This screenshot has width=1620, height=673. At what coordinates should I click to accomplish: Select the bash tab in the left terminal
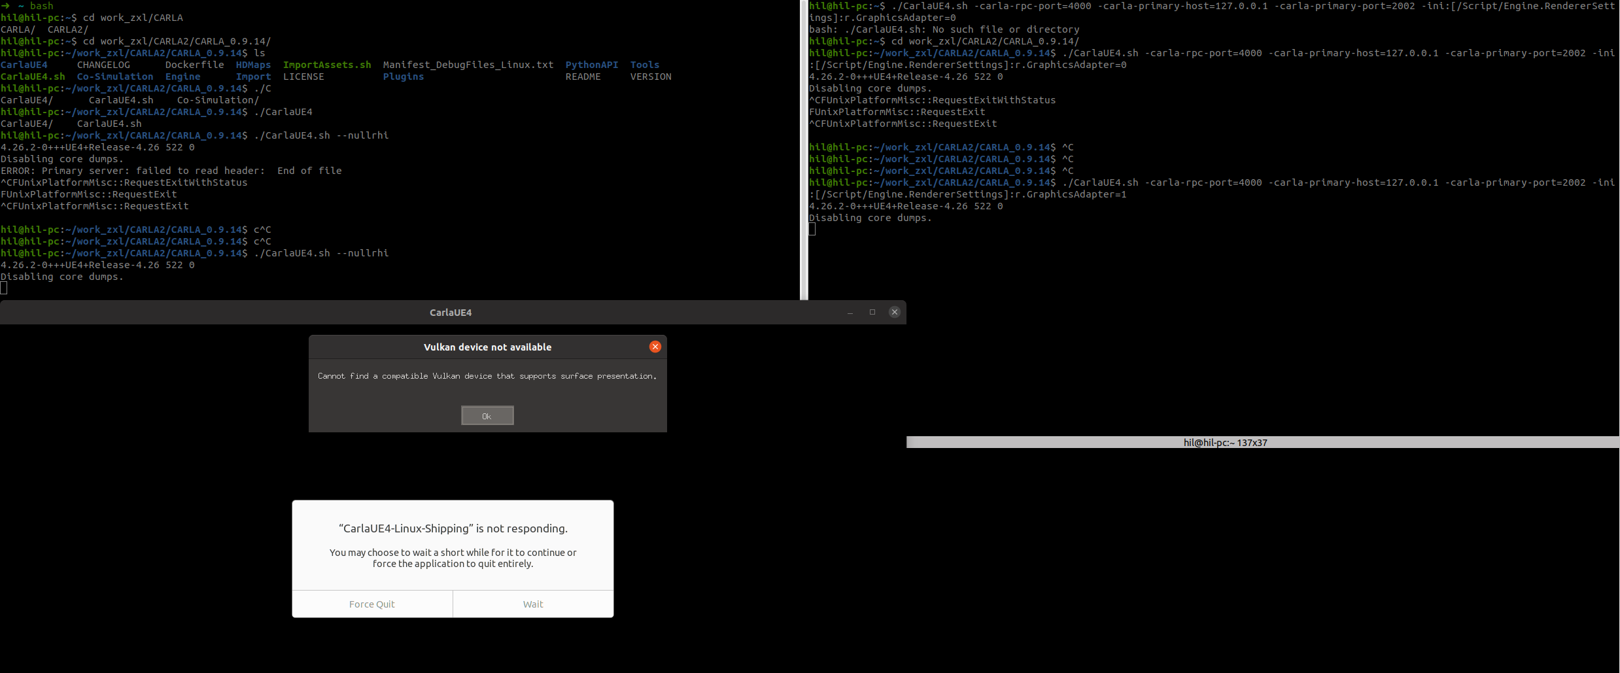pos(43,6)
